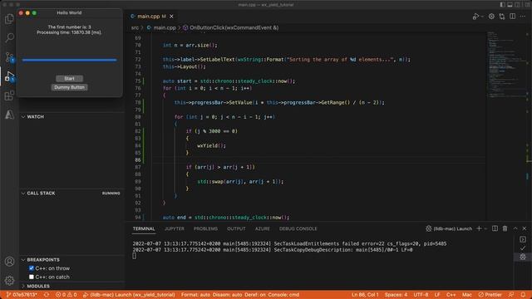Open the Source Control view
This screenshot has height=299, width=532.
pyautogui.click(x=9, y=57)
